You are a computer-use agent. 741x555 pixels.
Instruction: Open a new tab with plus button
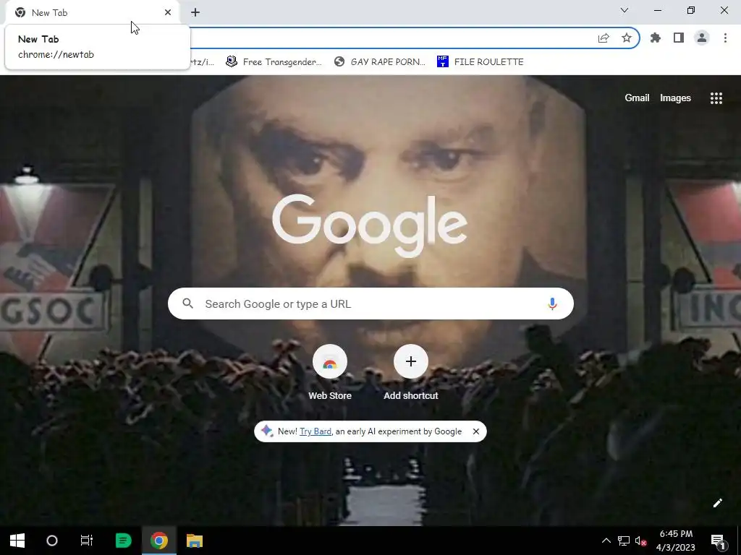[195, 13]
